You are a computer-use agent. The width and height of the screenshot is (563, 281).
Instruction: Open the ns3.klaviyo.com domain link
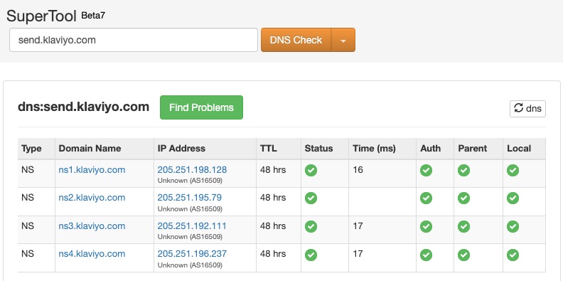(92, 226)
